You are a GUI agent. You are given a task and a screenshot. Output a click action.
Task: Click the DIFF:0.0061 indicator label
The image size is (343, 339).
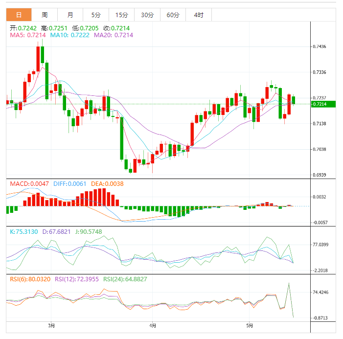[70, 184]
